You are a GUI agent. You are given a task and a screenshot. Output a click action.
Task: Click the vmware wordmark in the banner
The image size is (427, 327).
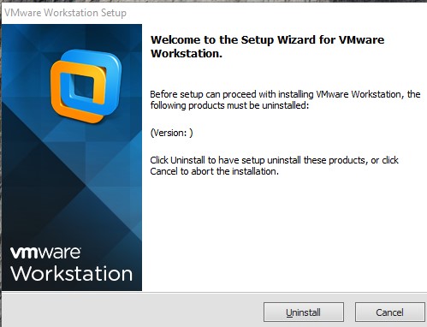(45, 253)
